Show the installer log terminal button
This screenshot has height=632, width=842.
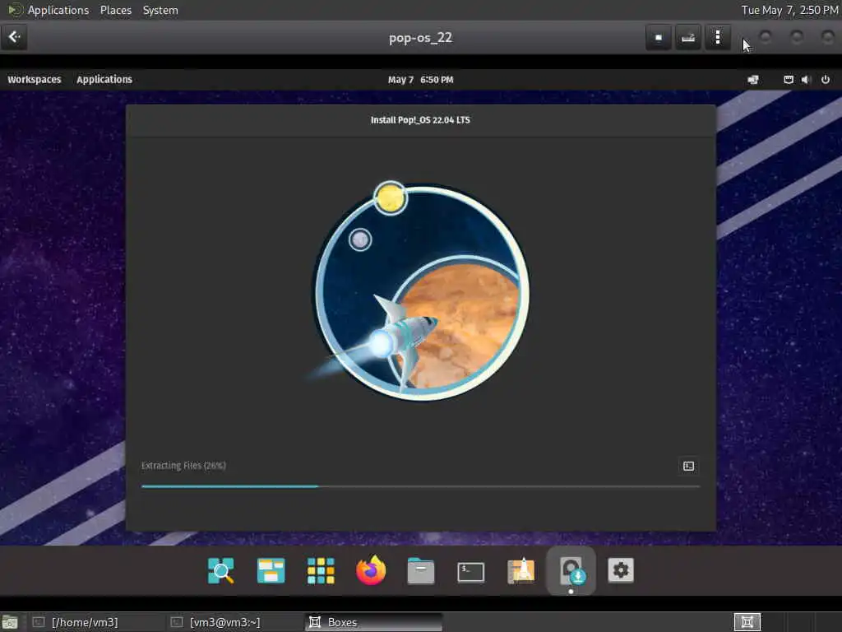[688, 466]
